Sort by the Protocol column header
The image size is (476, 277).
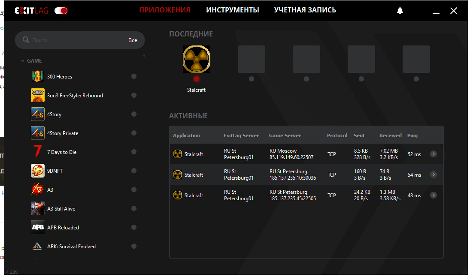tap(337, 135)
